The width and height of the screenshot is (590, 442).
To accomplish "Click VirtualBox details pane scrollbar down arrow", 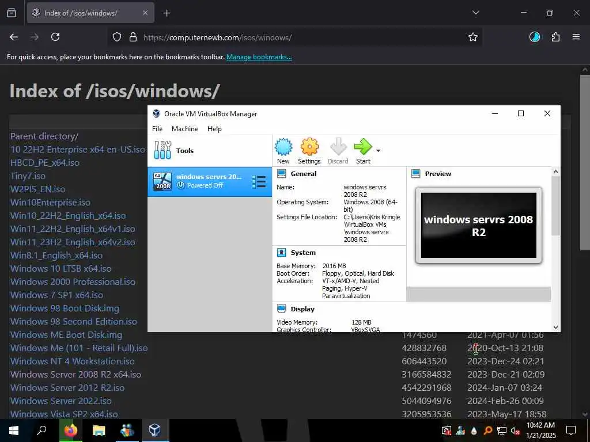I will pos(555,327).
